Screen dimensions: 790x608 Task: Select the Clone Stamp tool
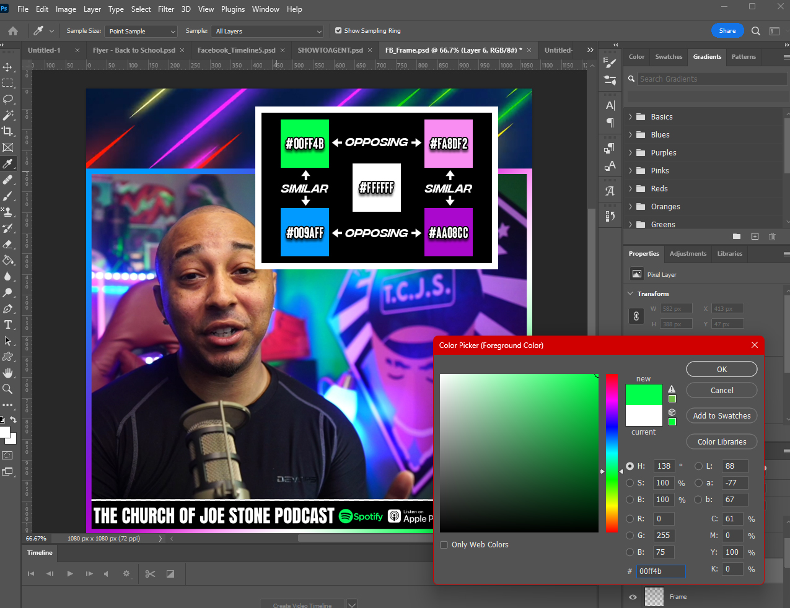pos(8,212)
